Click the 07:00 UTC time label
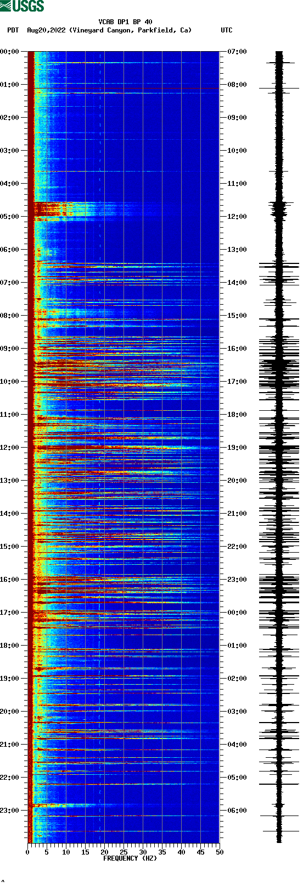 click(x=237, y=52)
